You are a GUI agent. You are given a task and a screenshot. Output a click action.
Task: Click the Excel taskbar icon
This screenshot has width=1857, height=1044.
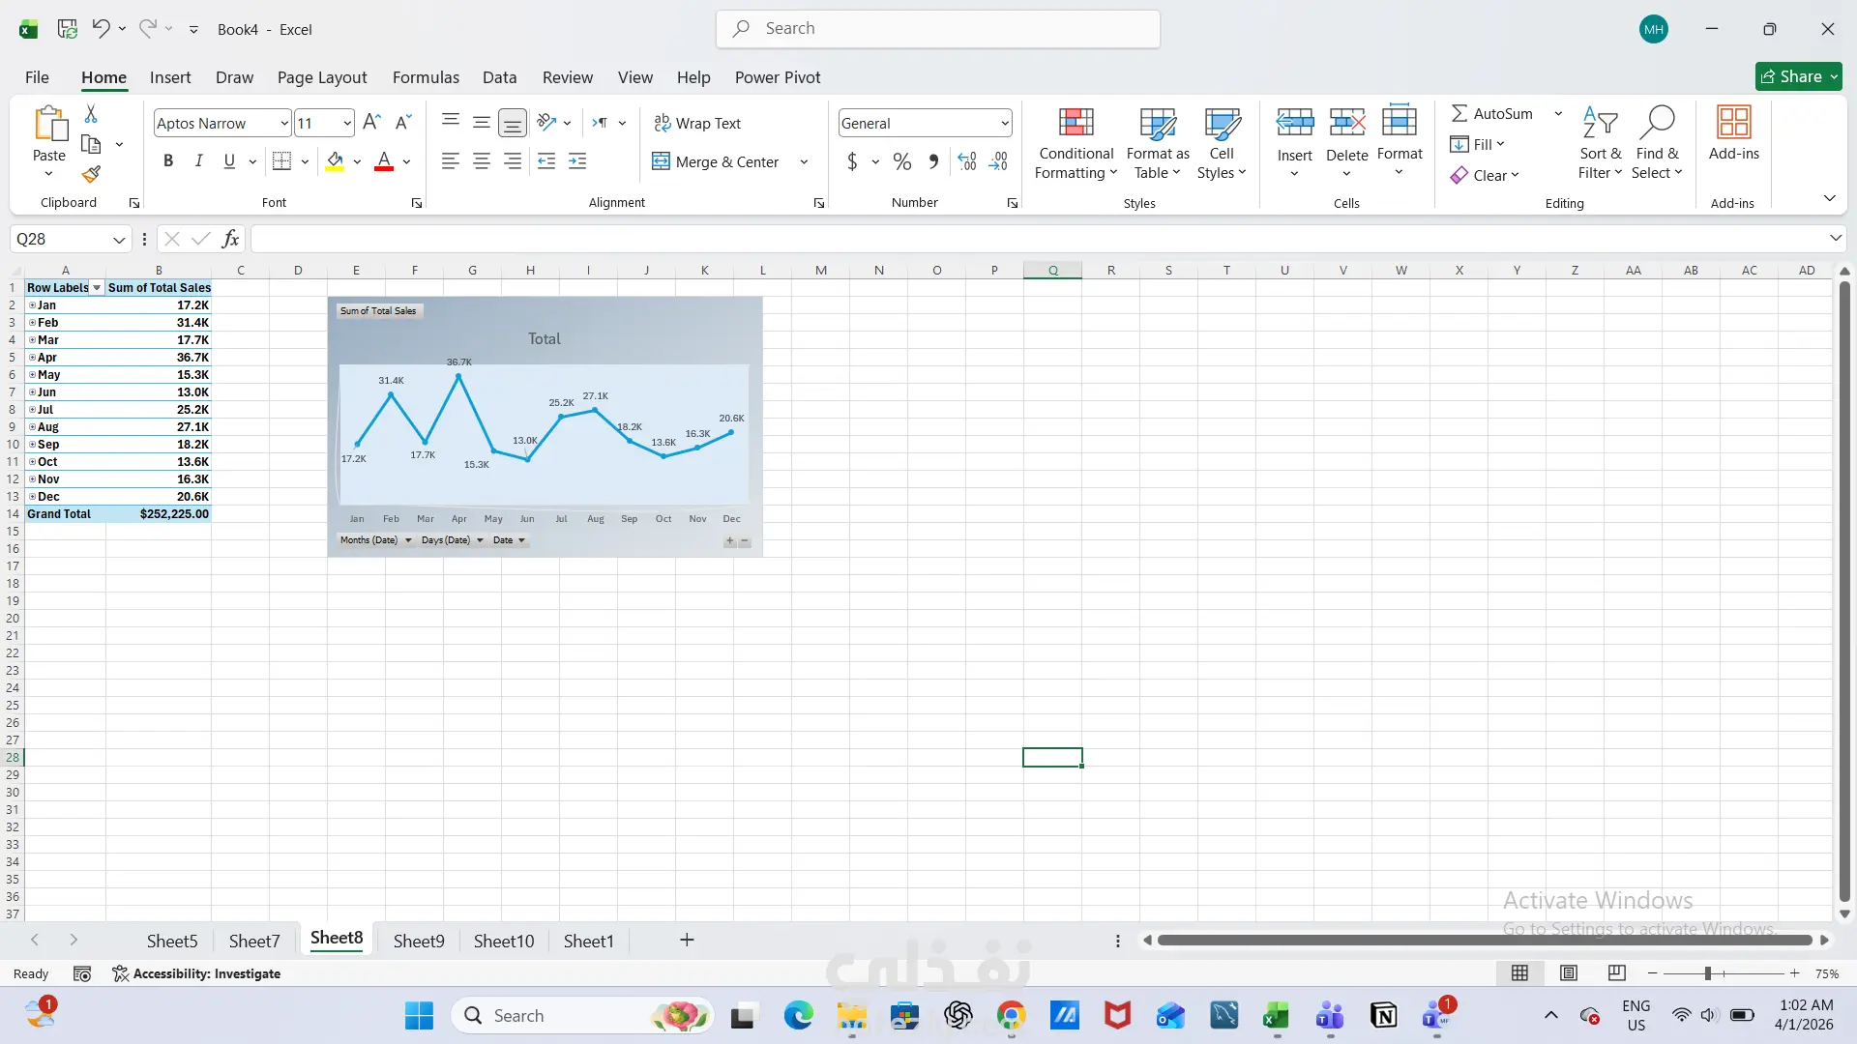click(x=1276, y=1016)
